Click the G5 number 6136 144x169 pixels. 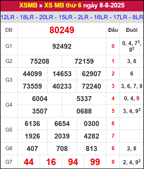tap(32, 124)
